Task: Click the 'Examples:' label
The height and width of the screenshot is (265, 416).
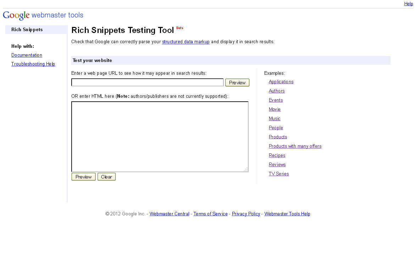Action: 274,73
